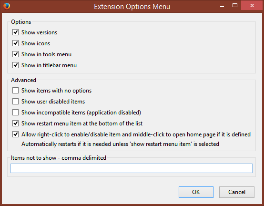This screenshot has width=264, height=206.
Task: Disable Show in tools menu option
Action: [16, 54]
